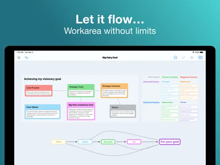The image size is (220, 165).
Task: Select the Big Hairy Goal document title
Action: click(110, 57)
